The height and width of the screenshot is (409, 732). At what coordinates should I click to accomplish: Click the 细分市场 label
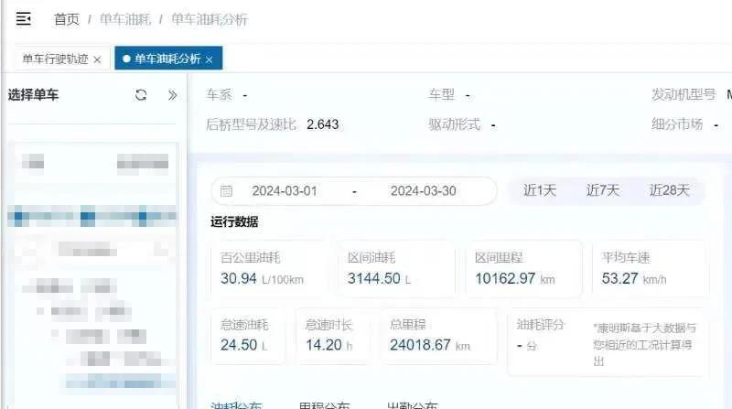[x=677, y=124]
